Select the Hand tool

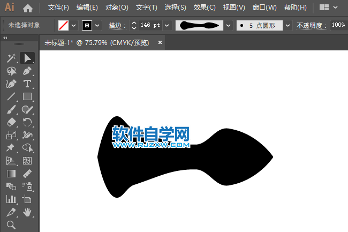coord(27,213)
